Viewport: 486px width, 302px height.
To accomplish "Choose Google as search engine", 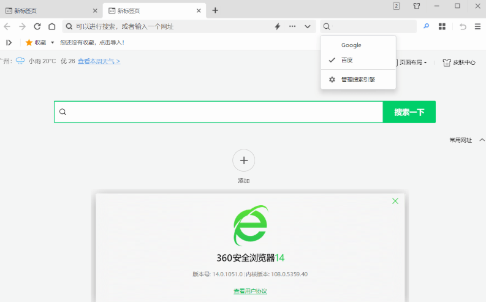I will point(359,45).
